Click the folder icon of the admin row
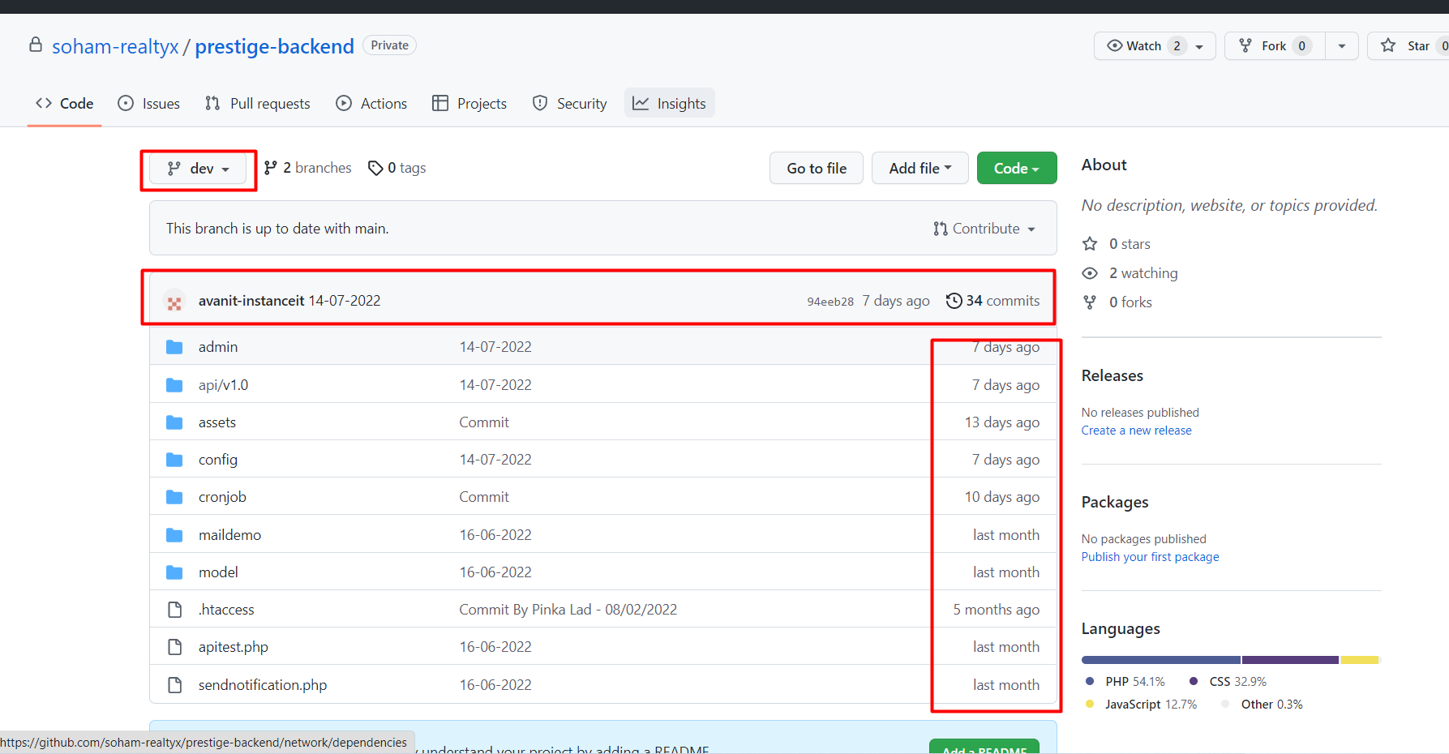This screenshot has width=1449, height=754. [x=174, y=347]
